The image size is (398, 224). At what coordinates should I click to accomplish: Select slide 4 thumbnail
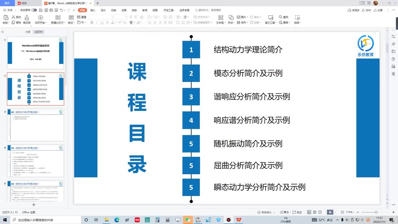(35, 161)
